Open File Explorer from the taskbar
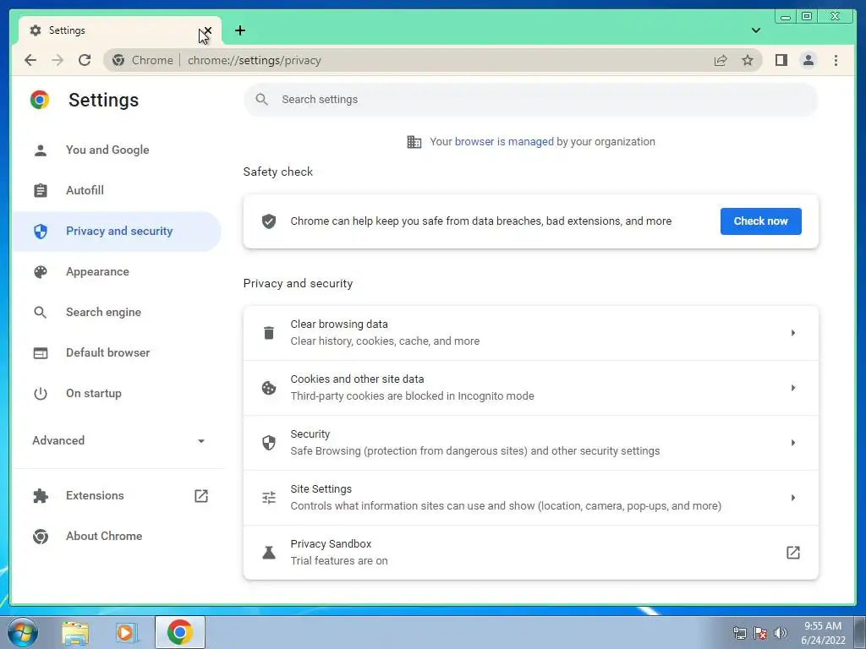866x649 pixels. (75, 632)
